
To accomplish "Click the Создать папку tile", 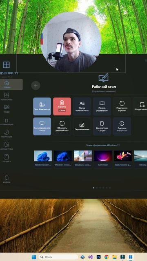I will 140,106.
